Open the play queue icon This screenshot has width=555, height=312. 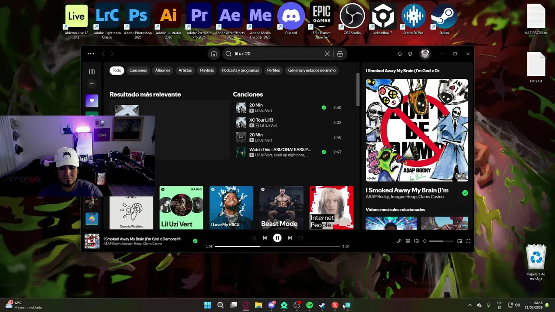[x=408, y=241]
